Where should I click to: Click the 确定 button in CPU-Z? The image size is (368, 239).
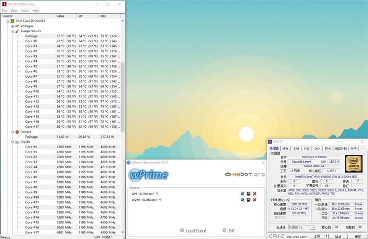click(357, 236)
